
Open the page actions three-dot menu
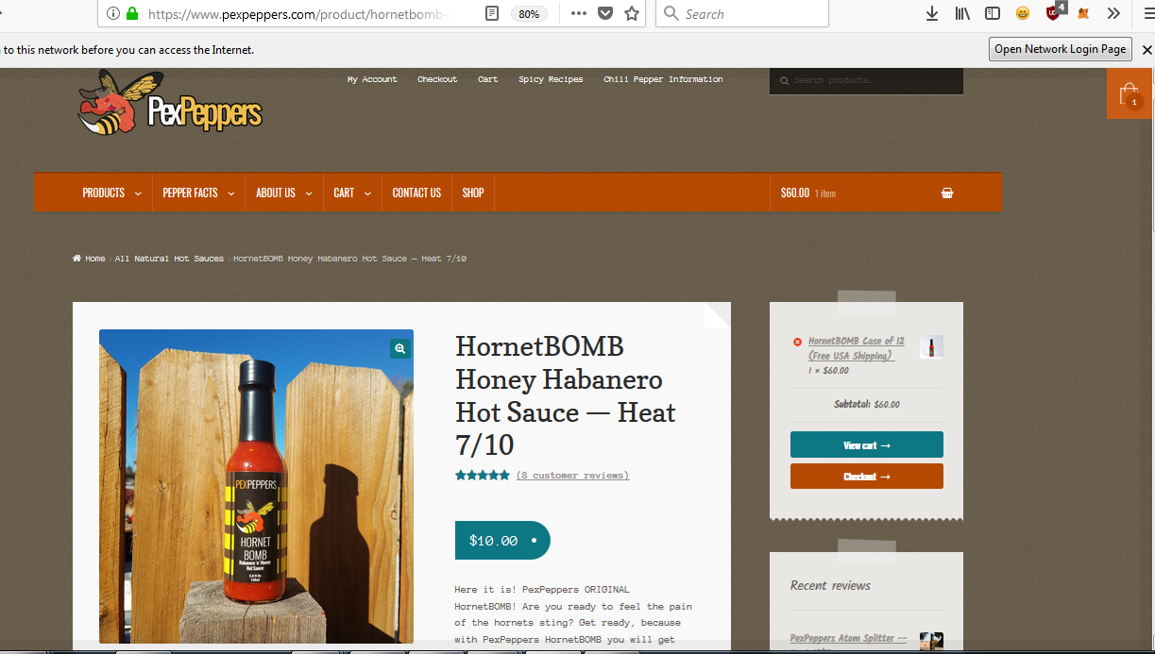point(579,14)
